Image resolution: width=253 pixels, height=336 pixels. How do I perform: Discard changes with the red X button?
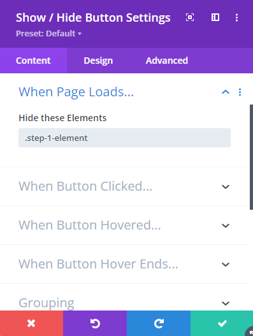point(31,323)
